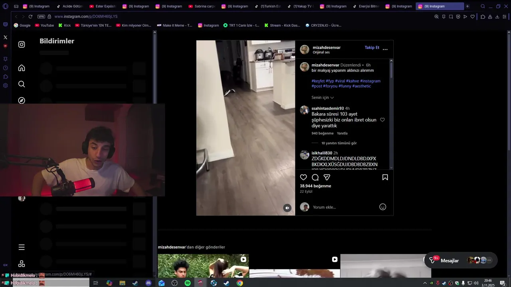Click the zoom magnifier in address bar

tap(436, 16)
